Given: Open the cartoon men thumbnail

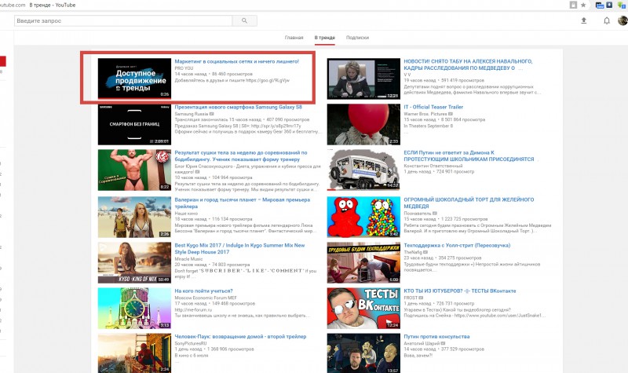Looking at the screenshot, I should 363,353.
